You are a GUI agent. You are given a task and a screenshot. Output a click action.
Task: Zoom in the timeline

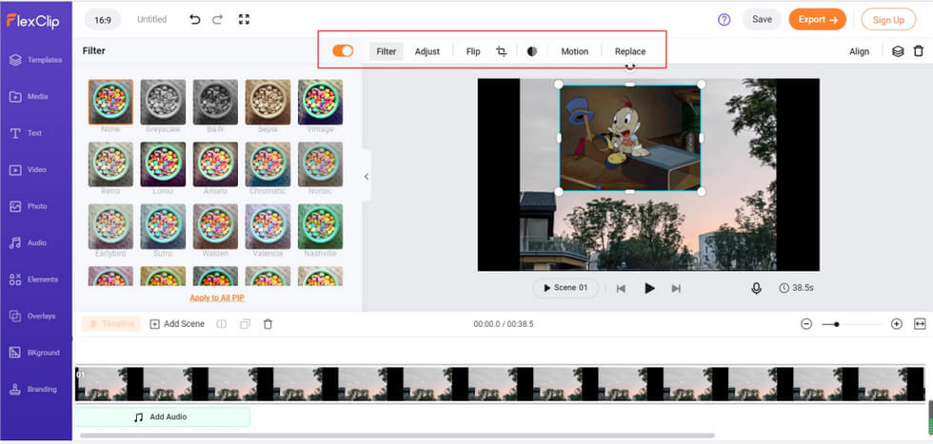(x=897, y=324)
